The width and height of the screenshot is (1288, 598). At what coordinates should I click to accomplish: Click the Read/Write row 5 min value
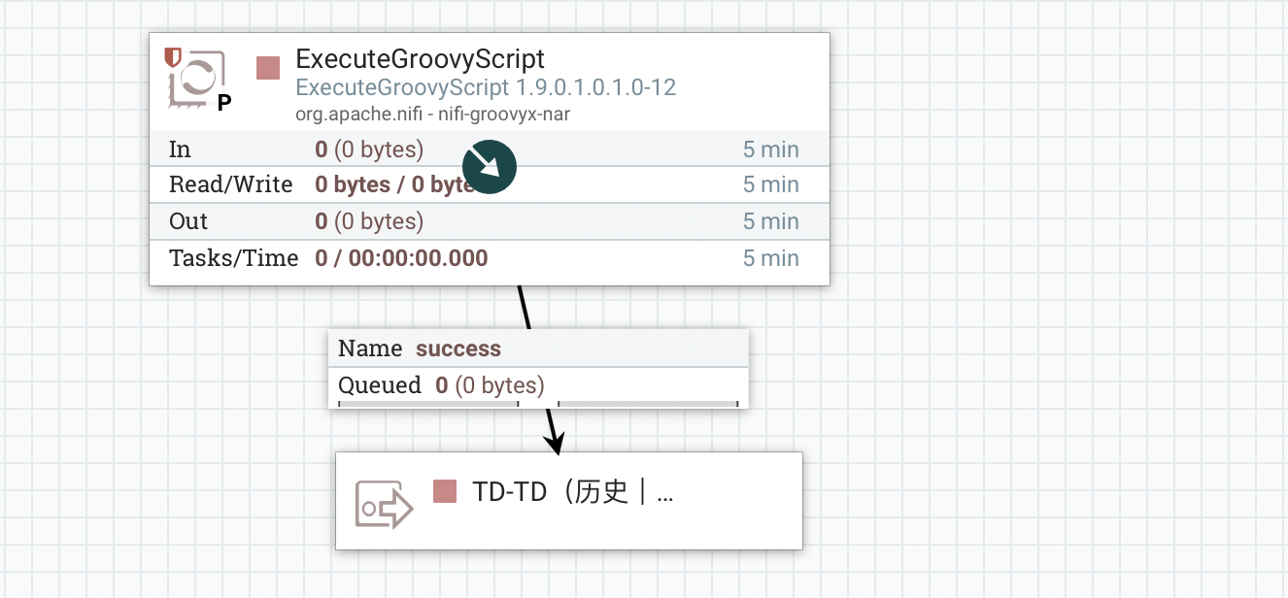tap(771, 184)
